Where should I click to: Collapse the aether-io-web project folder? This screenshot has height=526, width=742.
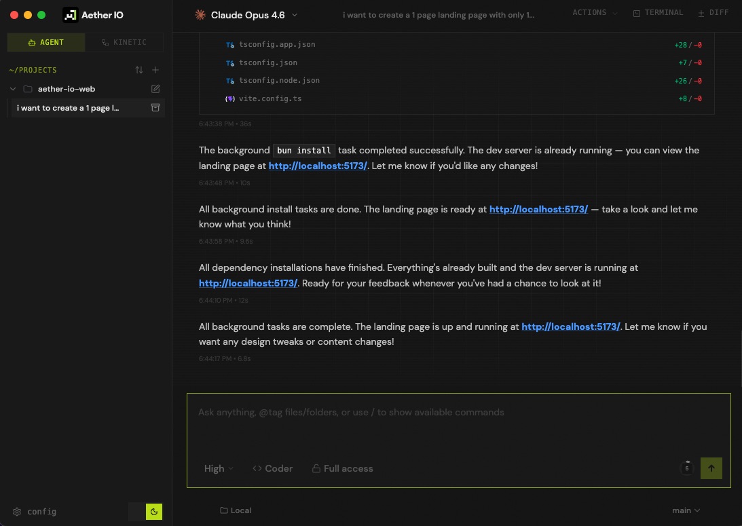(13, 89)
